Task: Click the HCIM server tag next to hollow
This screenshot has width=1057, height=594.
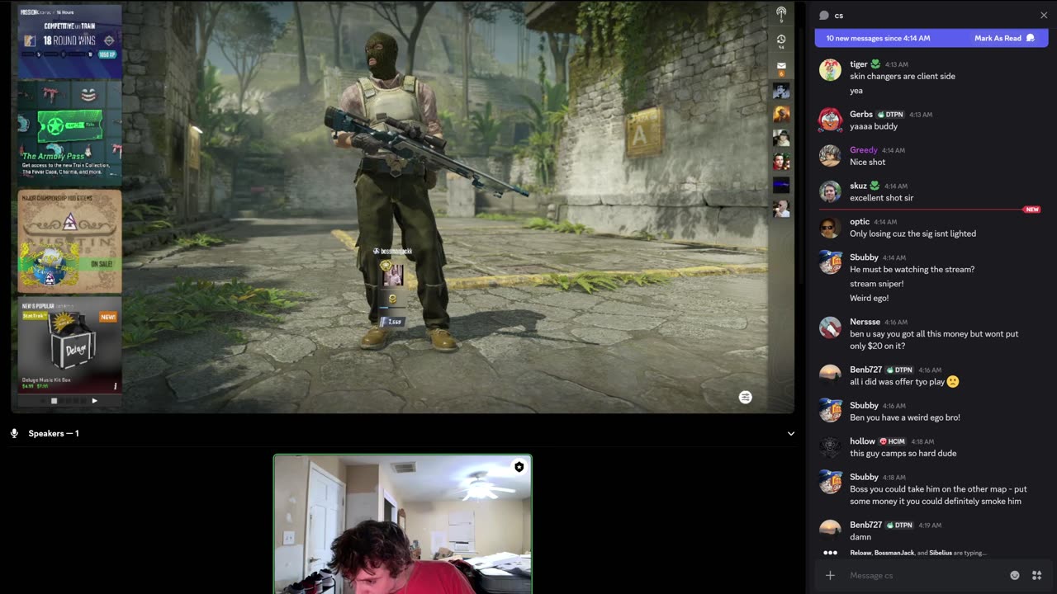Action: coord(893,441)
